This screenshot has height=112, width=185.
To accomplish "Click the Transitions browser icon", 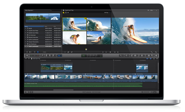I will point(142,56).
